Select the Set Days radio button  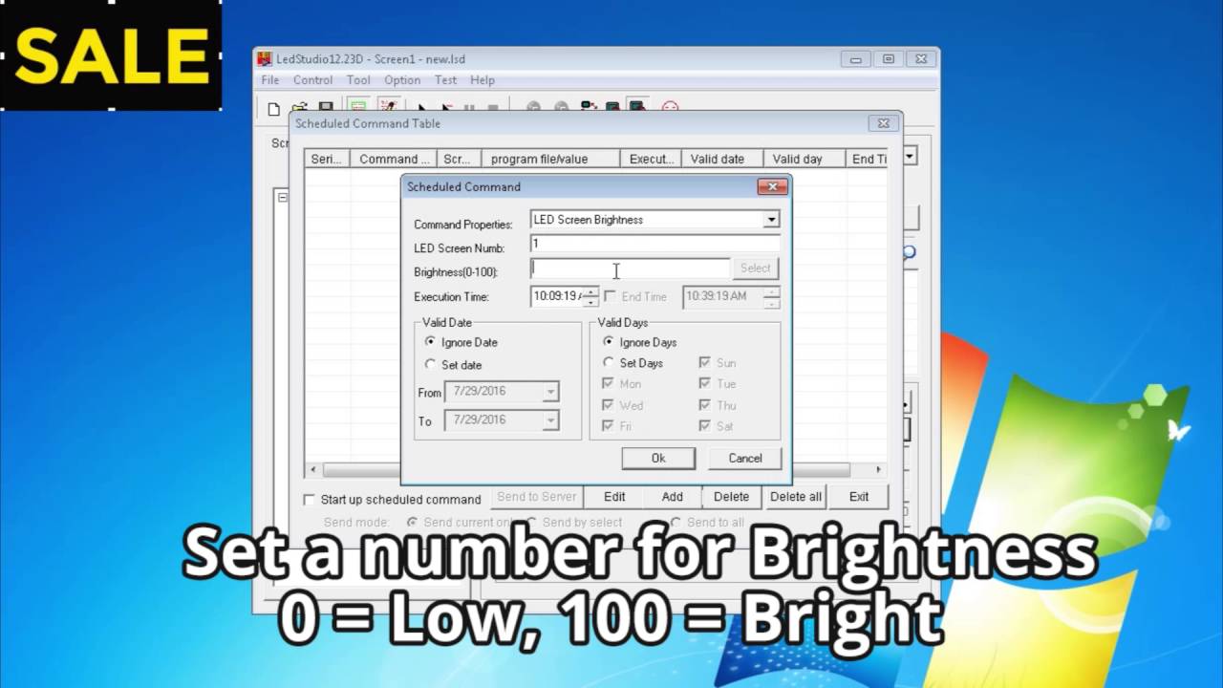[x=609, y=363]
